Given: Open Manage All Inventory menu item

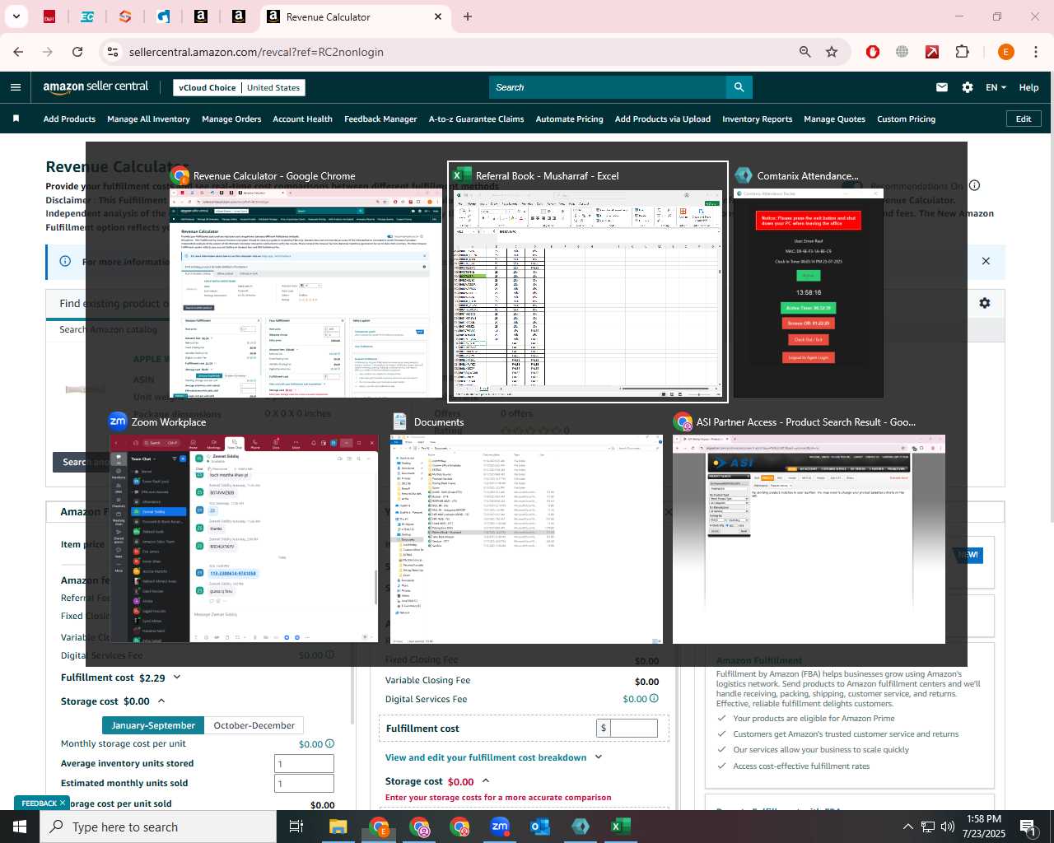Looking at the screenshot, I should [x=148, y=119].
